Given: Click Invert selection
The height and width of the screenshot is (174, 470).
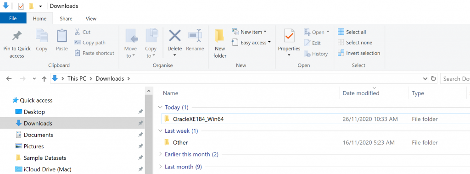Looking at the screenshot, I should pos(359,53).
